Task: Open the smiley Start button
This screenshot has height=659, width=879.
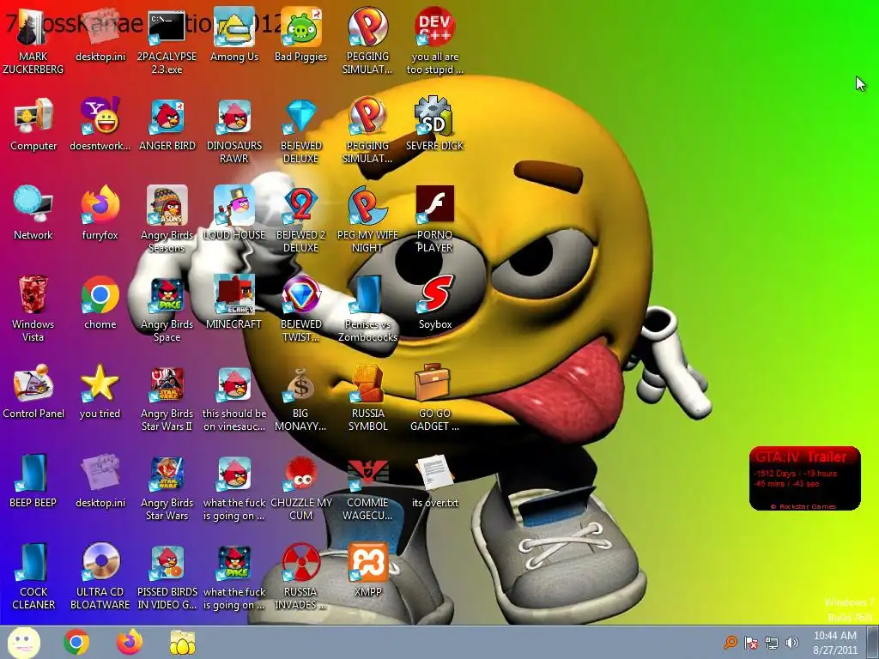Action: click(23, 643)
